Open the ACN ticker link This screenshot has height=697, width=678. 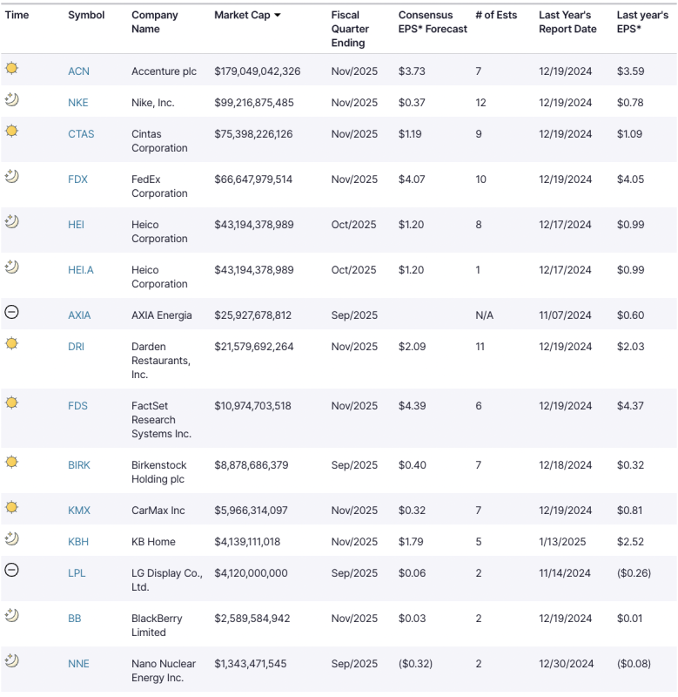[x=78, y=71]
